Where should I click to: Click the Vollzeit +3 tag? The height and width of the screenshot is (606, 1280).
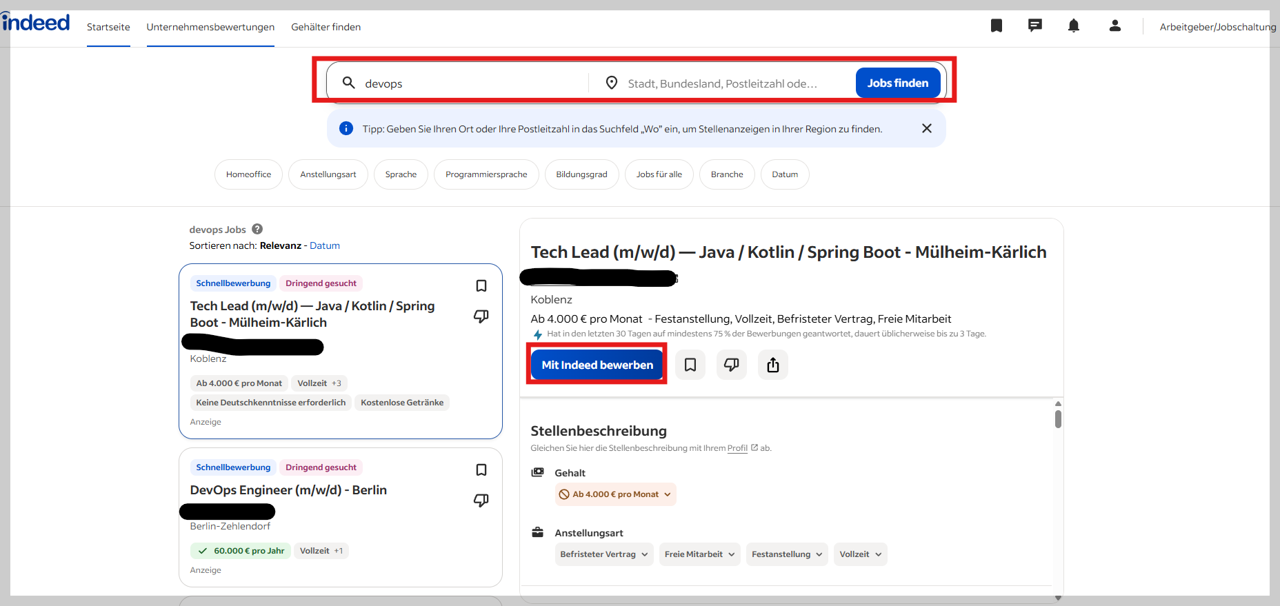point(319,383)
